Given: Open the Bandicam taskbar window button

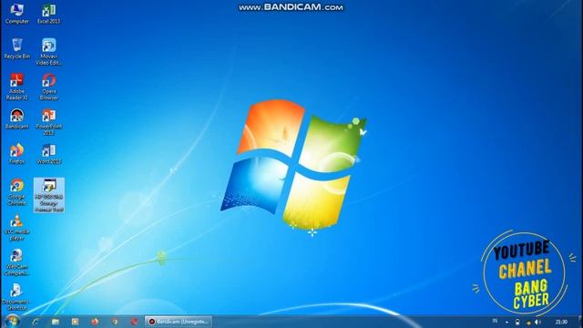Looking at the screenshot, I should click(x=179, y=322).
